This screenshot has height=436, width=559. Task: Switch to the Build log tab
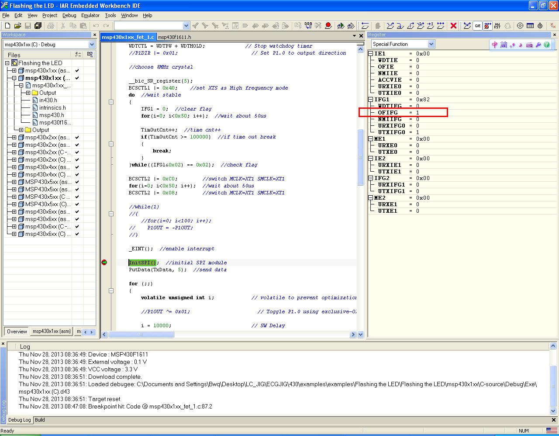[40, 420]
